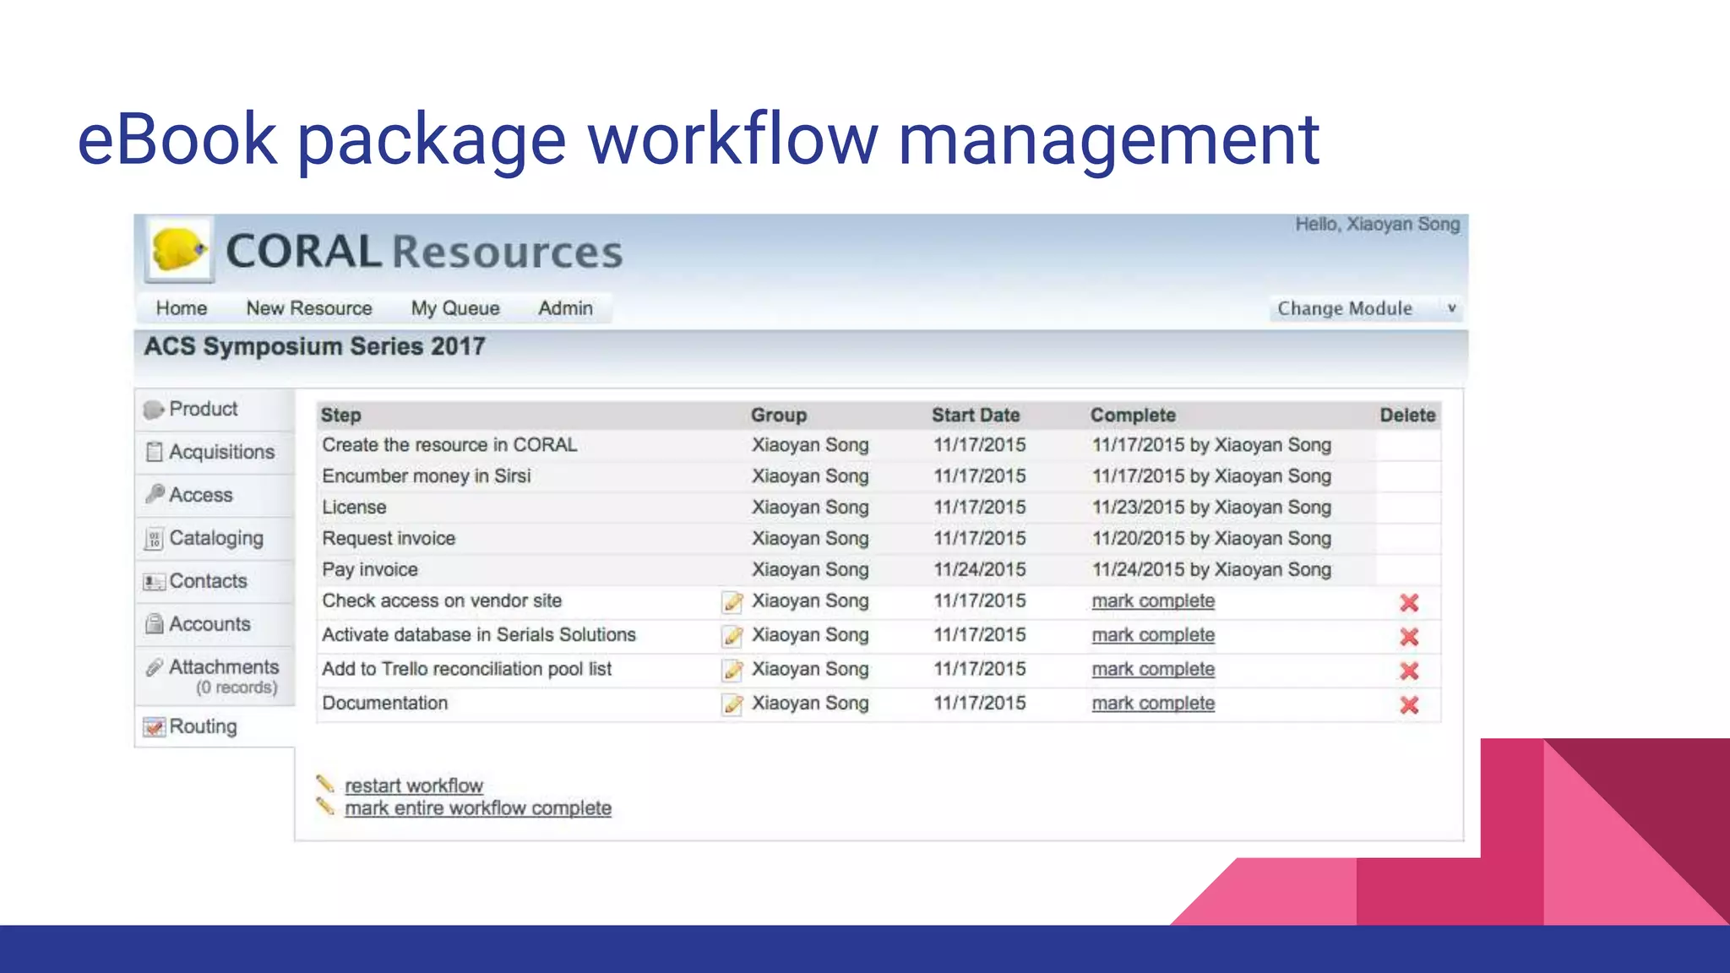Go to the Home menu item
1730x973 pixels.
[x=182, y=308]
